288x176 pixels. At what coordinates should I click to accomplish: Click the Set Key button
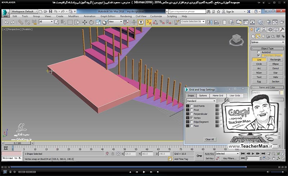pyautogui.click(x=210, y=158)
